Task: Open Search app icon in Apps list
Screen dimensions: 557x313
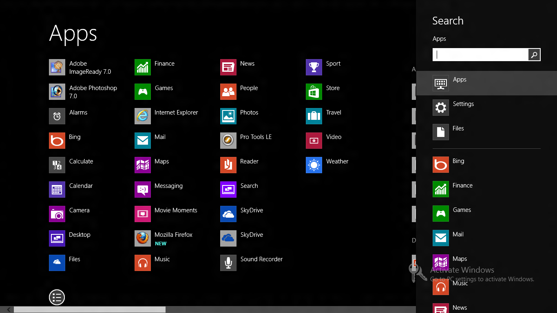Action: 228,190
